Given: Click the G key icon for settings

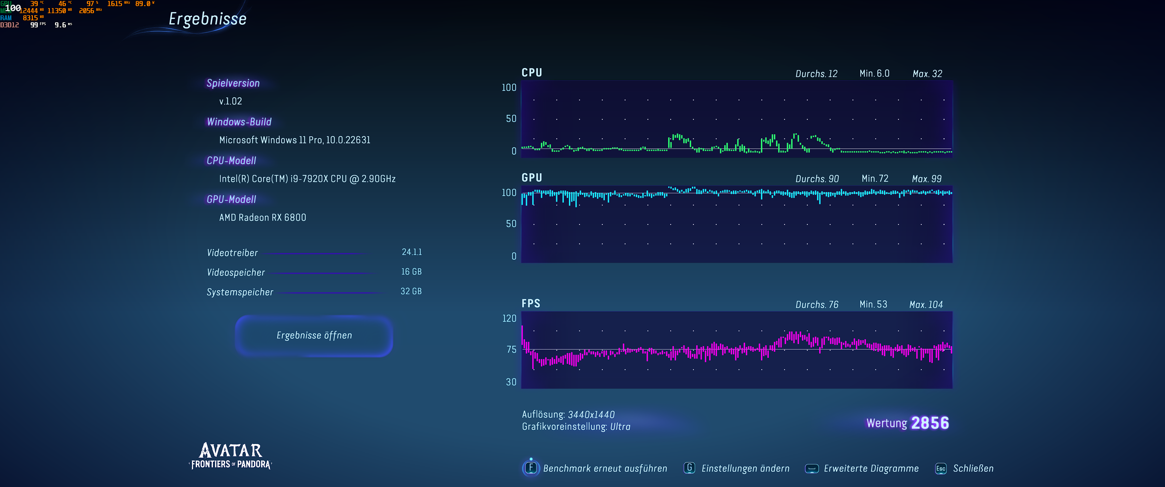Looking at the screenshot, I should click(689, 468).
